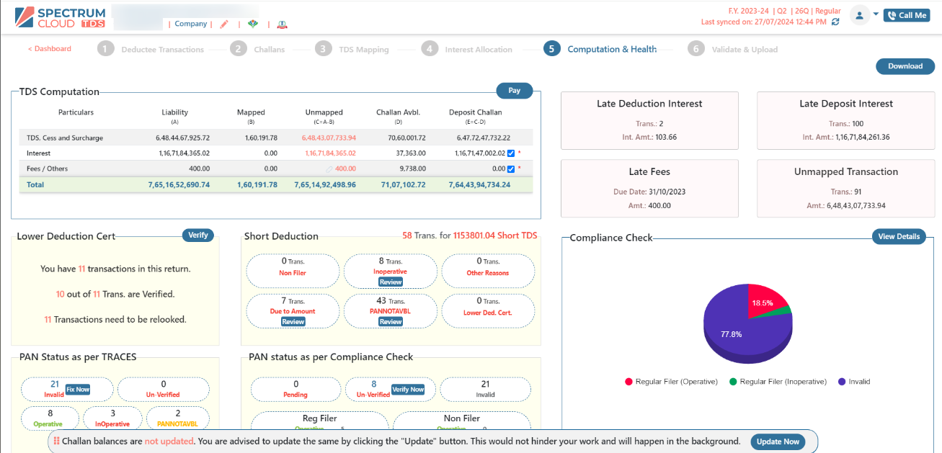The image size is (942, 453).
Task: Click the Invalid 21 compliance check box
Action: point(485,390)
